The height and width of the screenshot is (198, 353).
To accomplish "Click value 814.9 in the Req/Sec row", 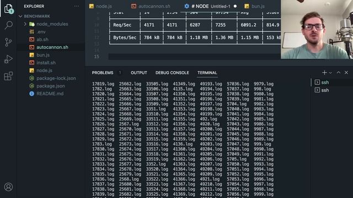I will point(272,25).
